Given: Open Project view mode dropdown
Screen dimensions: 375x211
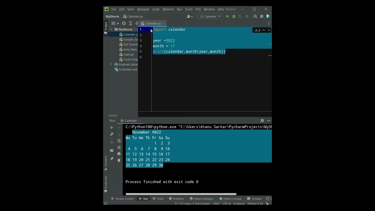Looking at the screenshot, I should click(115, 23).
